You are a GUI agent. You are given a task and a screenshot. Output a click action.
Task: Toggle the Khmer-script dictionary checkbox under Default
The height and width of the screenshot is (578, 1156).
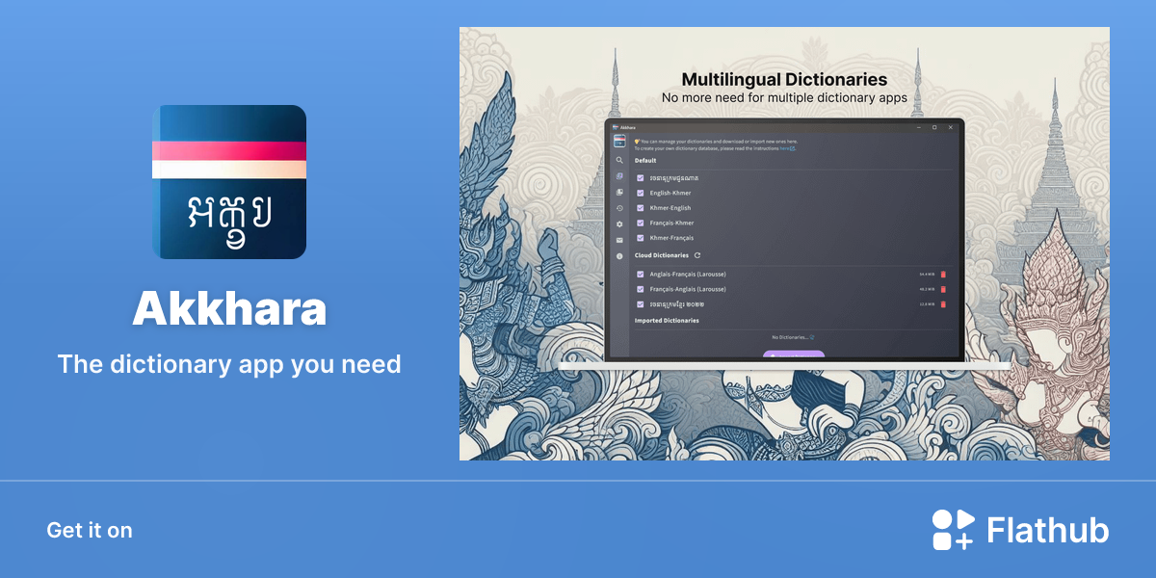click(641, 178)
